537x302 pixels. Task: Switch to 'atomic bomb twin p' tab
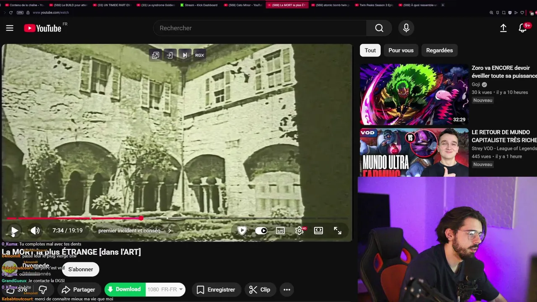point(331,5)
